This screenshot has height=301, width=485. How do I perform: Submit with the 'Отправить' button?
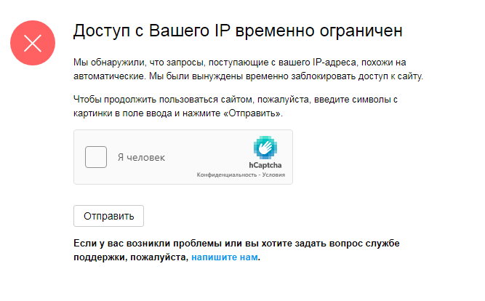click(x=108, y=216)
